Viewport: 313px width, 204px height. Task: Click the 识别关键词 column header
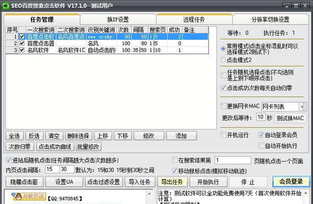(x=101, y=30)
